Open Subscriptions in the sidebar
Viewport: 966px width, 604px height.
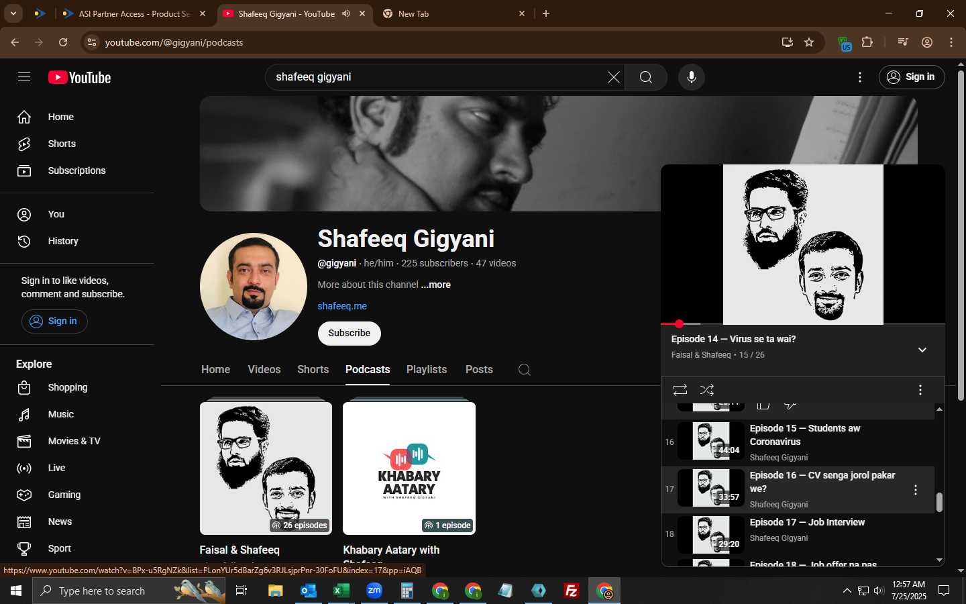tap(77, 170)
